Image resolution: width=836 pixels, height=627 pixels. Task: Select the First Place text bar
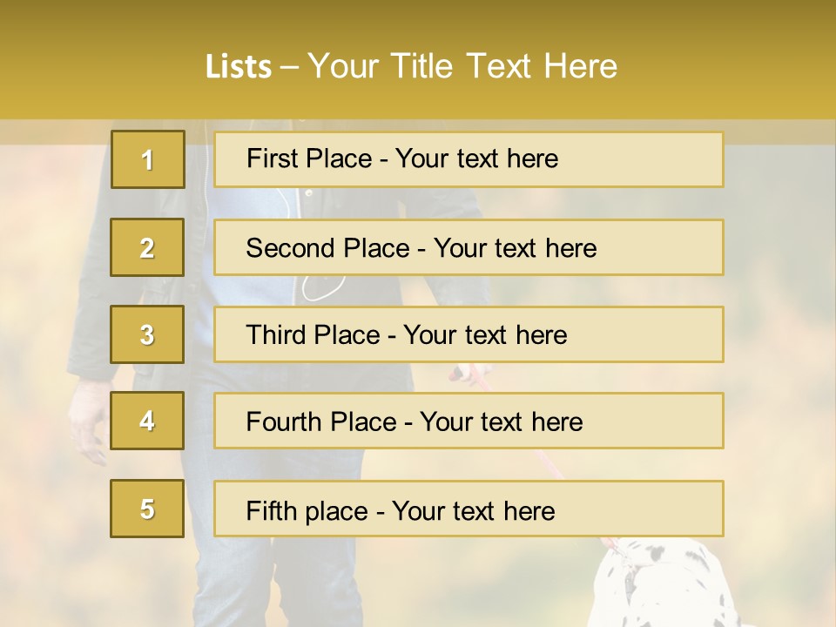coord(469,159)
